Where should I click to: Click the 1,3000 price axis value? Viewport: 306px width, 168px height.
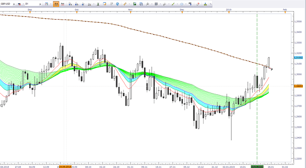point(298,74)
